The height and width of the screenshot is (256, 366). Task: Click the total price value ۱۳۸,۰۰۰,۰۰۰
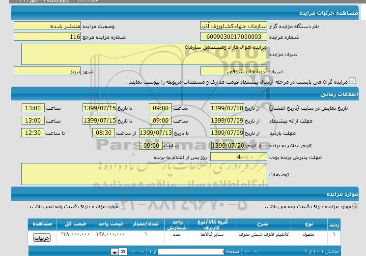click(75, 234)
